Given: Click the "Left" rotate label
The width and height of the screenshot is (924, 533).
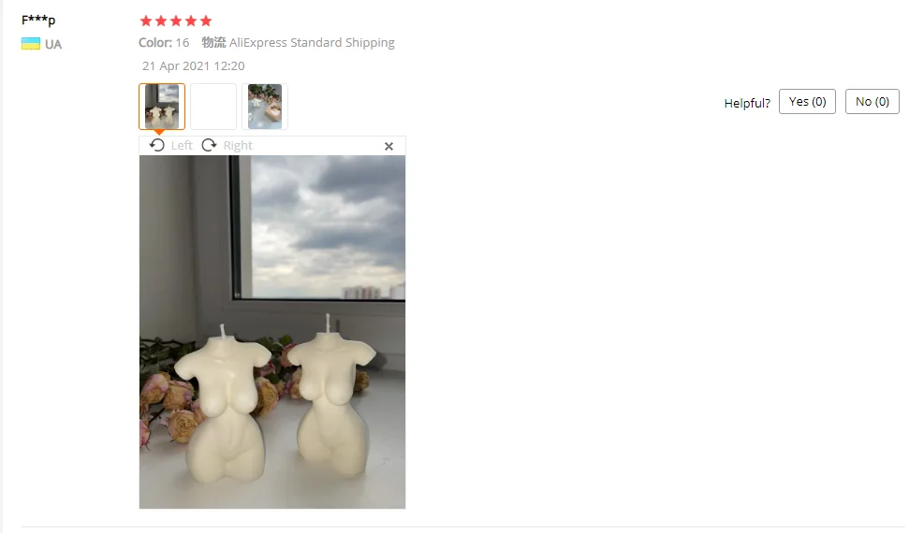Looking at the screenshot, I should pos(182,145).
